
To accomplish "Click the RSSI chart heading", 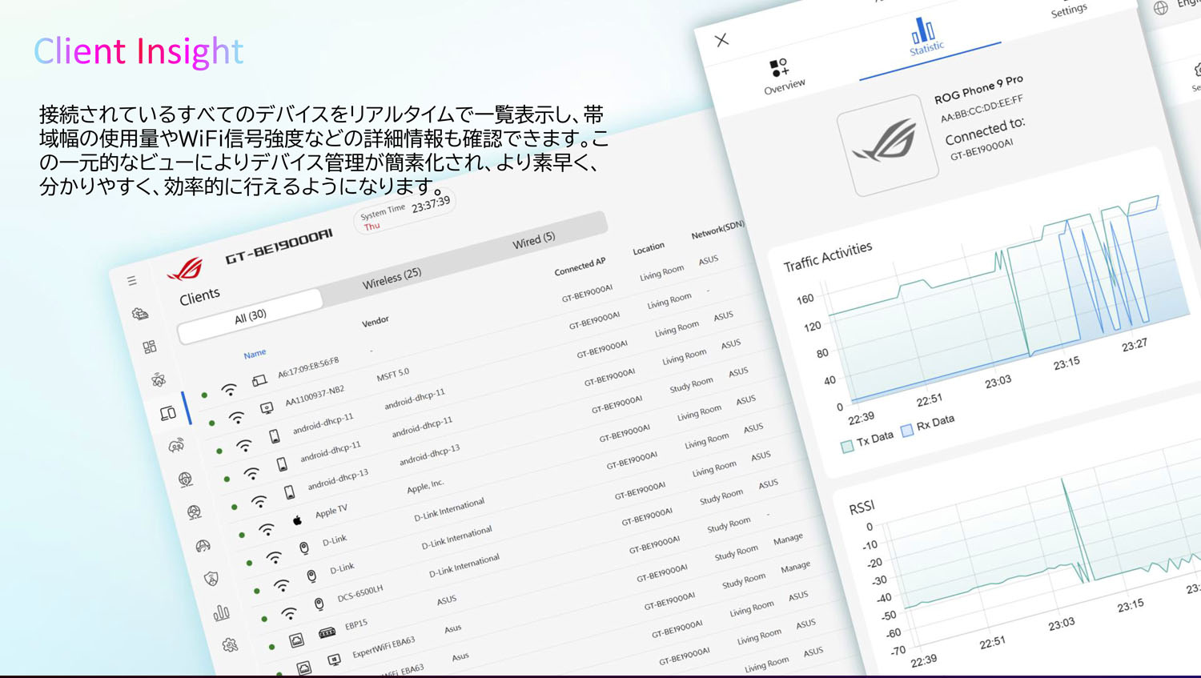I will (x=862, y=507).
